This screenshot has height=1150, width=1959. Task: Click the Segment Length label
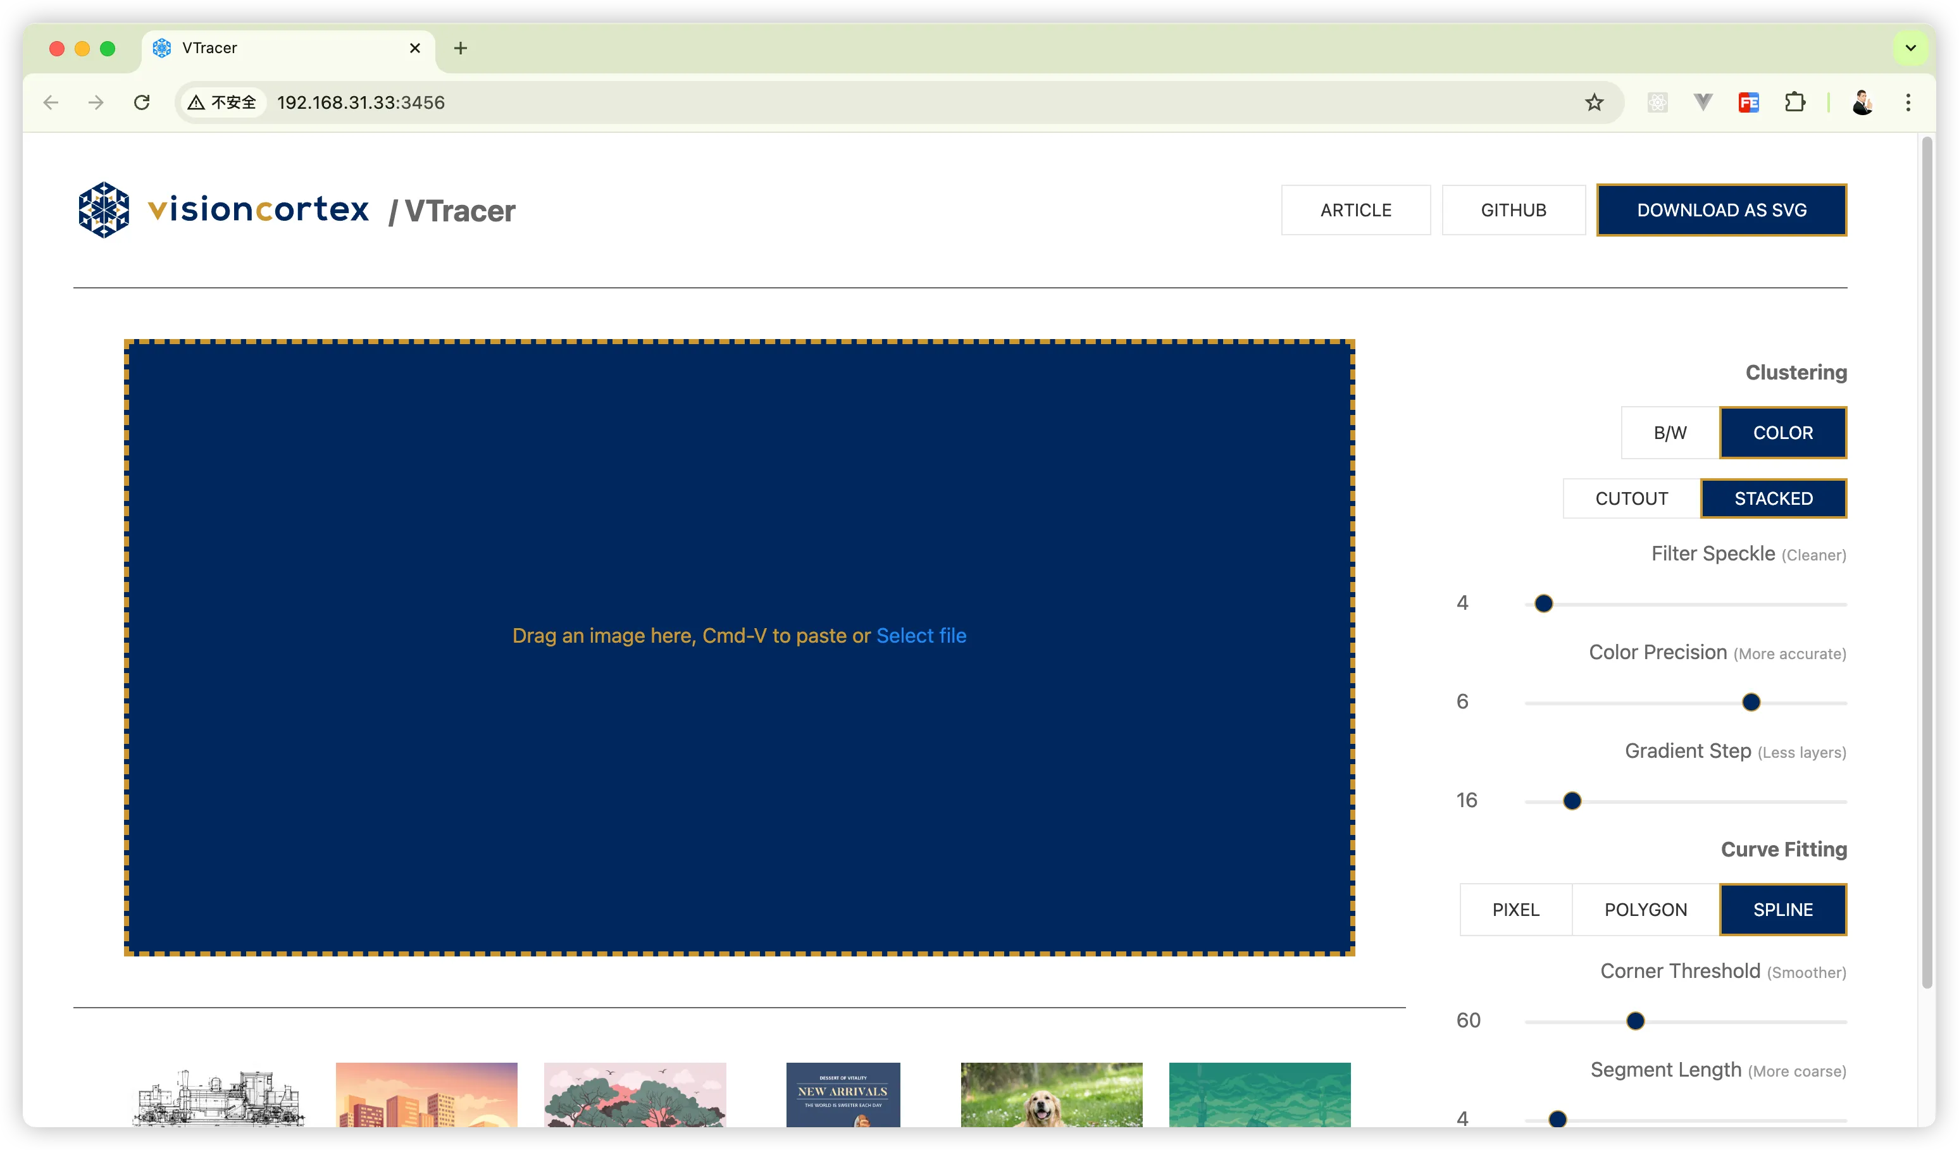1718,1070
